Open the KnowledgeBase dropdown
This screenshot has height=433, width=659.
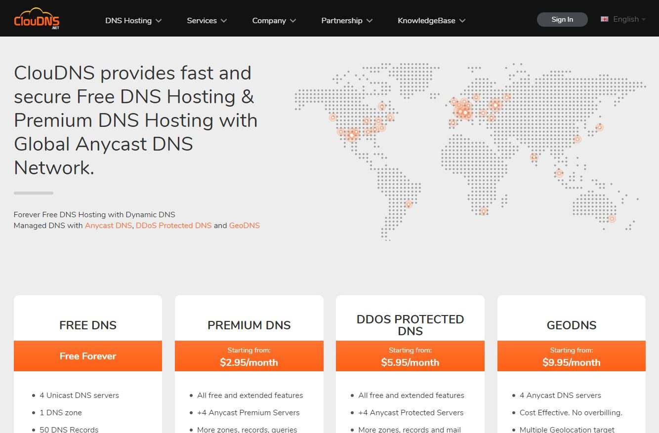pyautogui.click(x=431, y=20)
